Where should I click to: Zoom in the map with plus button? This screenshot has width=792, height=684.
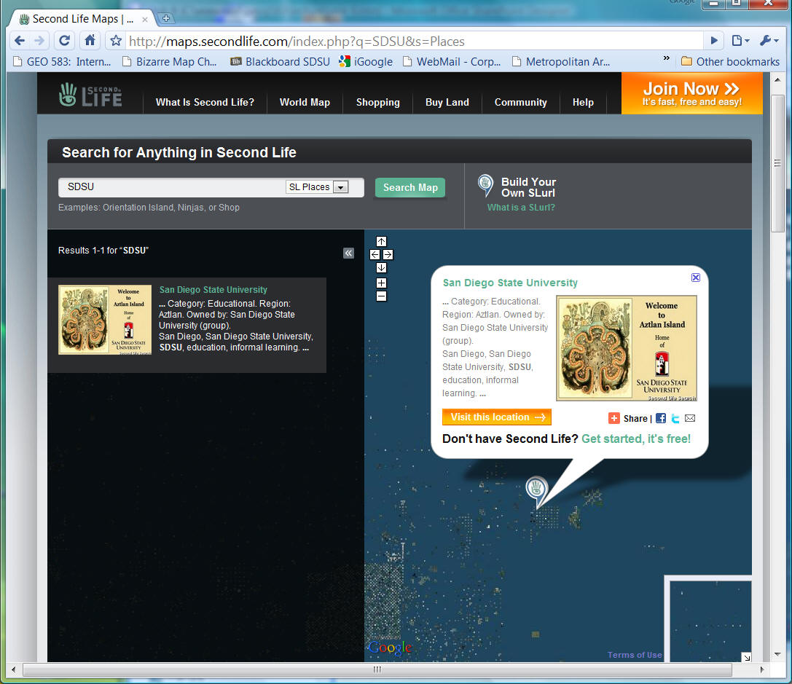(381, 283)
